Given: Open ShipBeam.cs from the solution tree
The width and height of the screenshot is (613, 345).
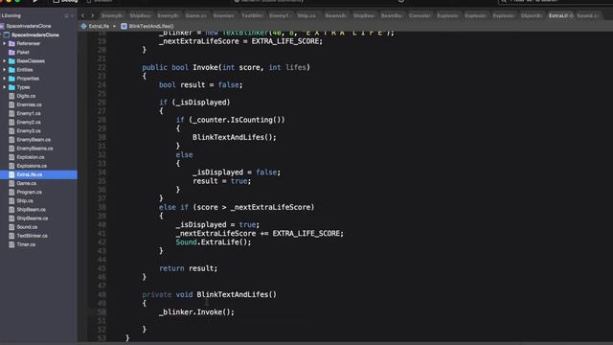Looking at the screenshot, I should pos(31,210).
